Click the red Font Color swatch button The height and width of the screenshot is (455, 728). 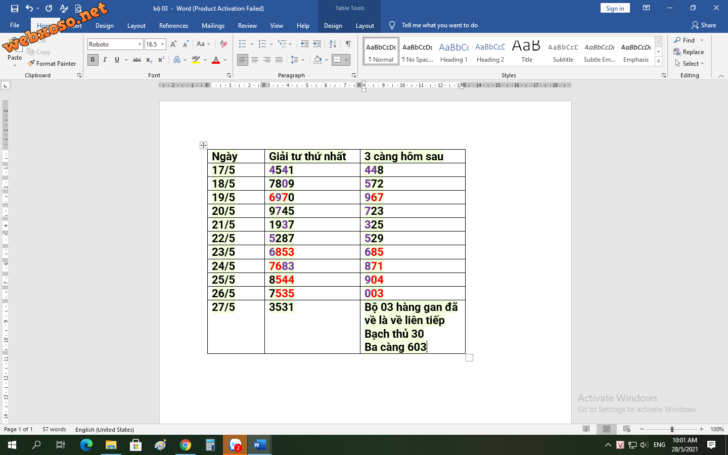tap(216, 60)
